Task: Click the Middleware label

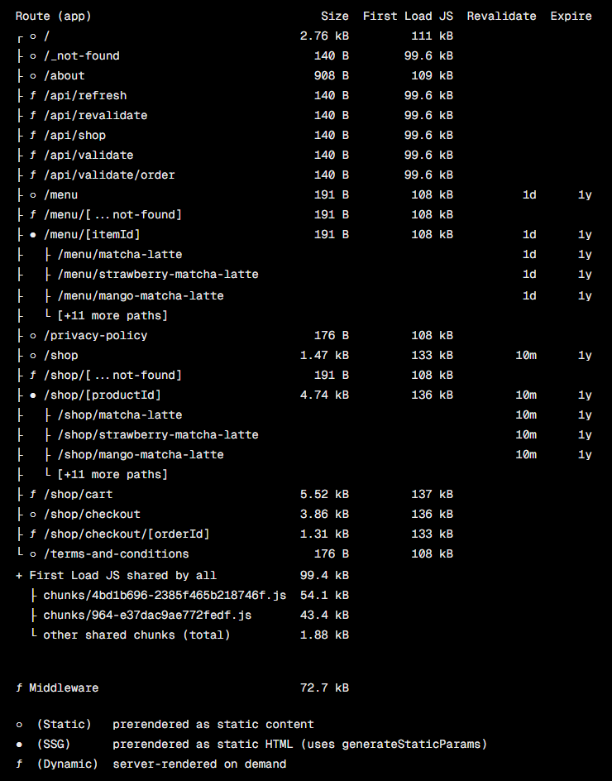Action: tap(64, 688)
